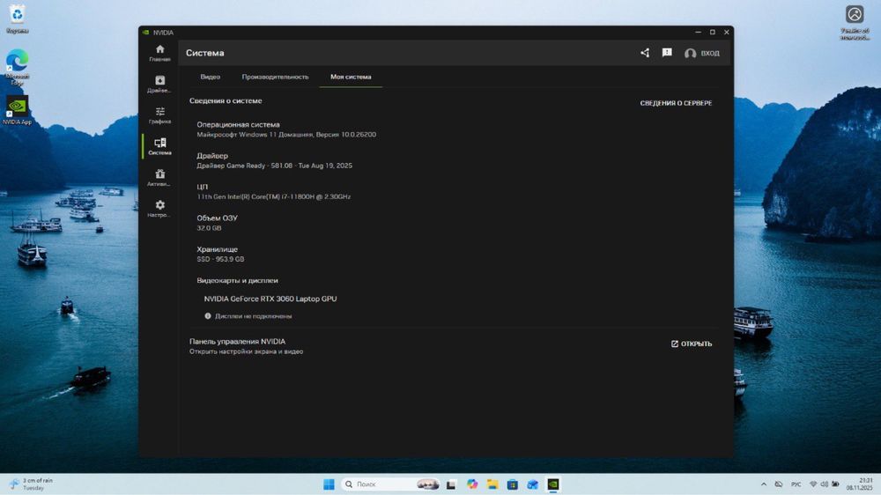Click the РУС language indicator in tray
Image resolution: width=881 pixels, height=495 pixels.
click(796, 484)
